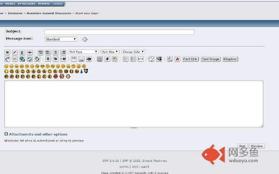The height and width of the screenshot is (174, 279).
Task: Go to Dominion General Discussion breadcrumb
Action: pyautogui.click(x=49, y=13)
